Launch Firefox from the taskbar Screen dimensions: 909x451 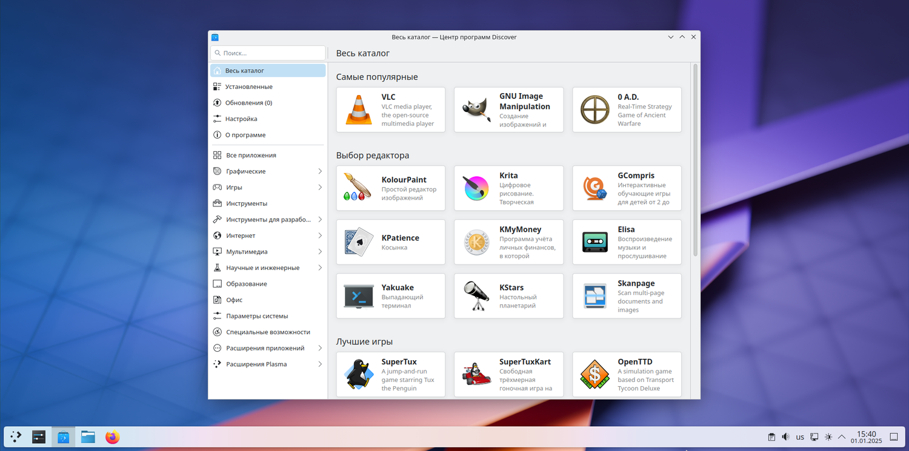[112, 436]
